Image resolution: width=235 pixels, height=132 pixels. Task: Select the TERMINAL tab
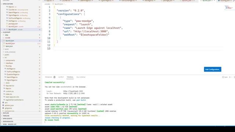click(70, 77)
